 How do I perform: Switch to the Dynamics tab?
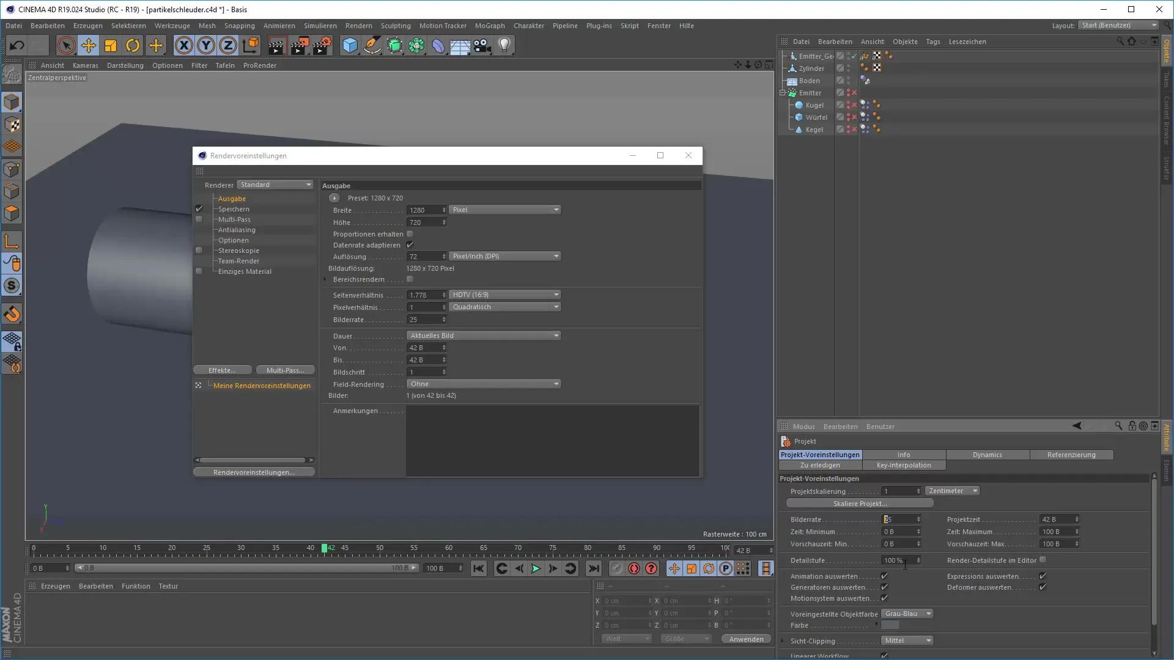[x=988, y=455]
